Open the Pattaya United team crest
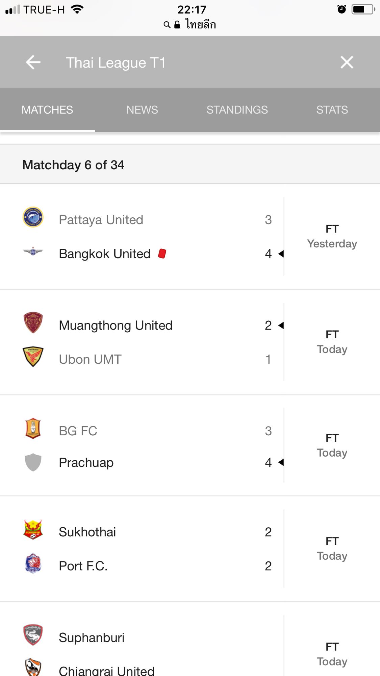 [33, 217]
